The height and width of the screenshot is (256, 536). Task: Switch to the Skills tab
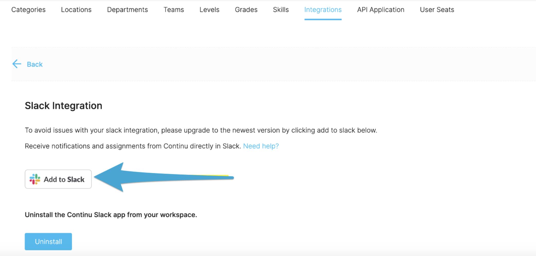(x=281, y=10)
